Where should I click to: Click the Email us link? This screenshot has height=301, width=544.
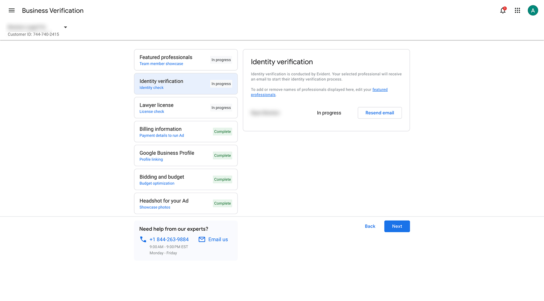pyautogui.click(x=218, y=239)
